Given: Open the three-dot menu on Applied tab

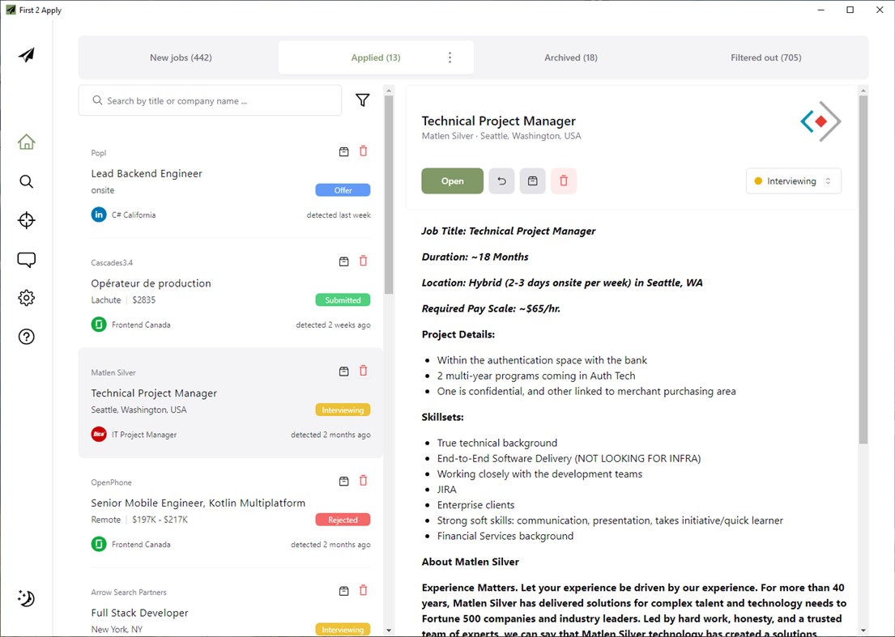Looking at the screenshot, I should pyautogui.click(x=450, y=57).
